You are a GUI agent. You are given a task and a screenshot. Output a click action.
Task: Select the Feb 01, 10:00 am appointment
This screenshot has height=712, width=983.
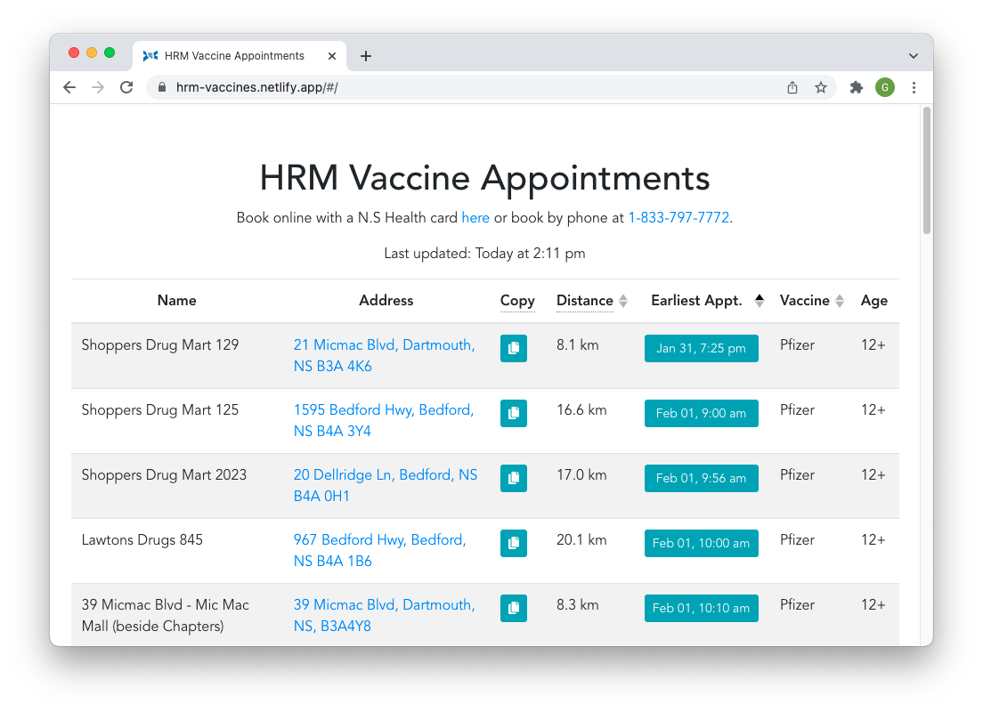click(701, 544)
